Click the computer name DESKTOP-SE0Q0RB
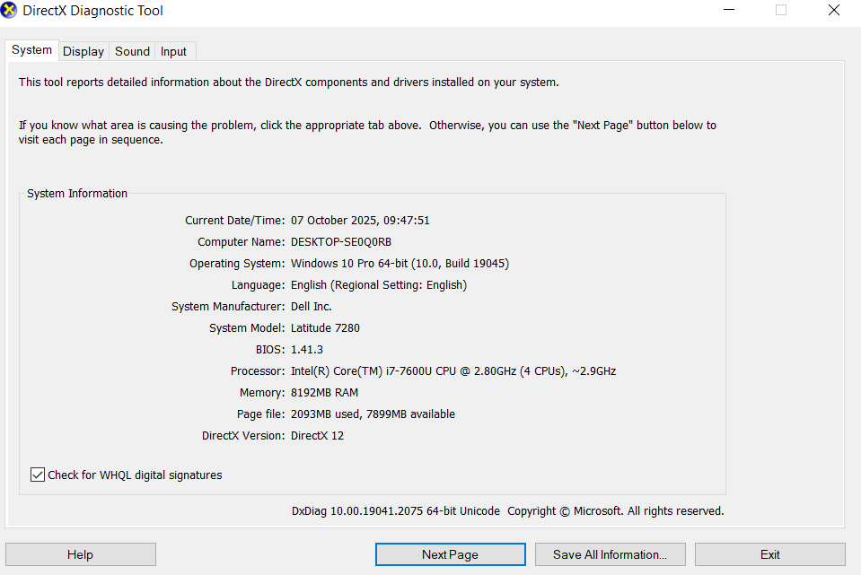The image size is (861, 575). click(341, 242)
